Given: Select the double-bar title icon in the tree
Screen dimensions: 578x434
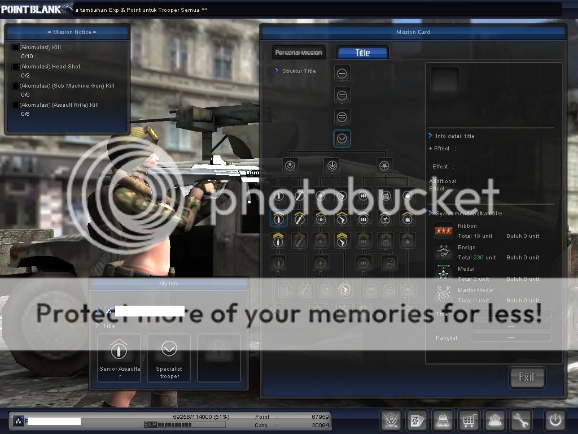Looking at the screenshot, I should pyautogui.click(x=341, y=96).
